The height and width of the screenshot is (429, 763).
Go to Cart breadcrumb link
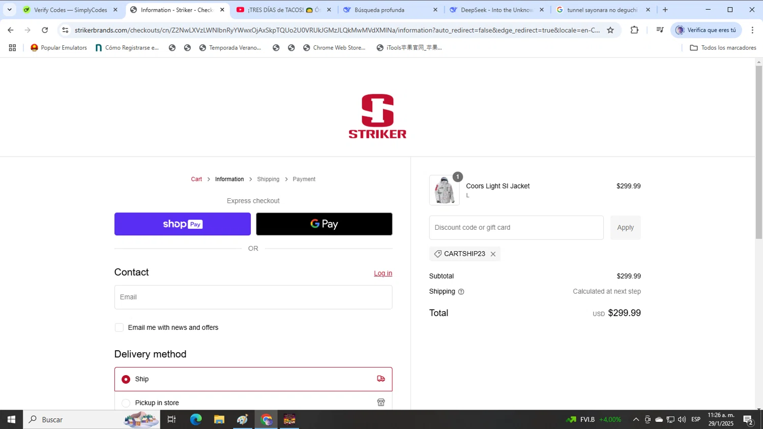coord(196,179)
